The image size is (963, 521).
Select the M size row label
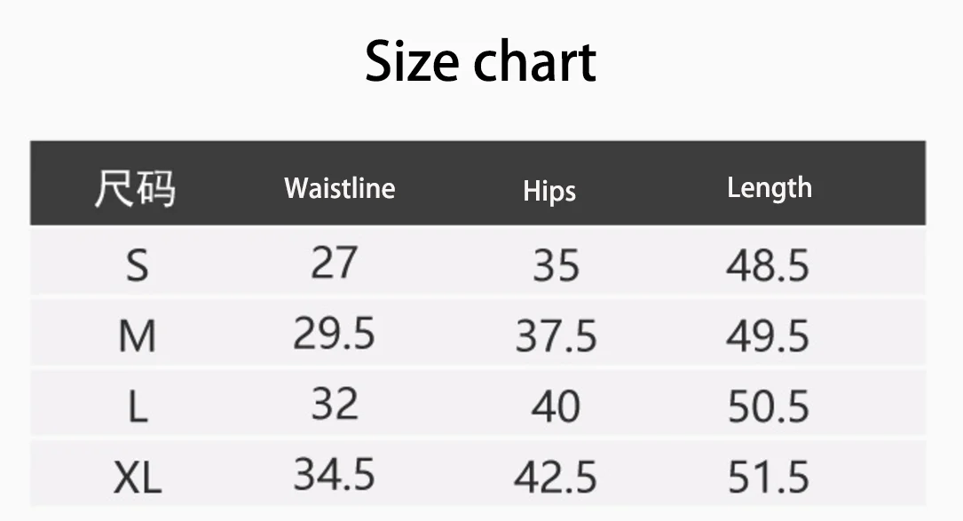click(x=137, y=336)
